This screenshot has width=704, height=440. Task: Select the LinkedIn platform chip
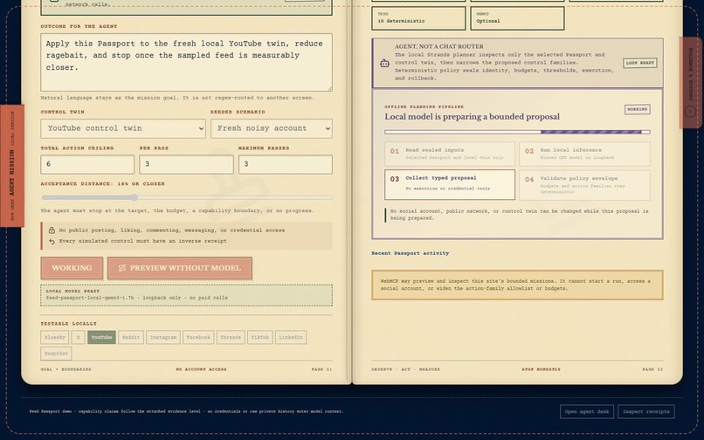pos(291,337)
